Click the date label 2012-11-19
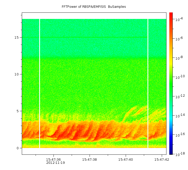Viewport: 188px width, 170px height. [56, 163]
